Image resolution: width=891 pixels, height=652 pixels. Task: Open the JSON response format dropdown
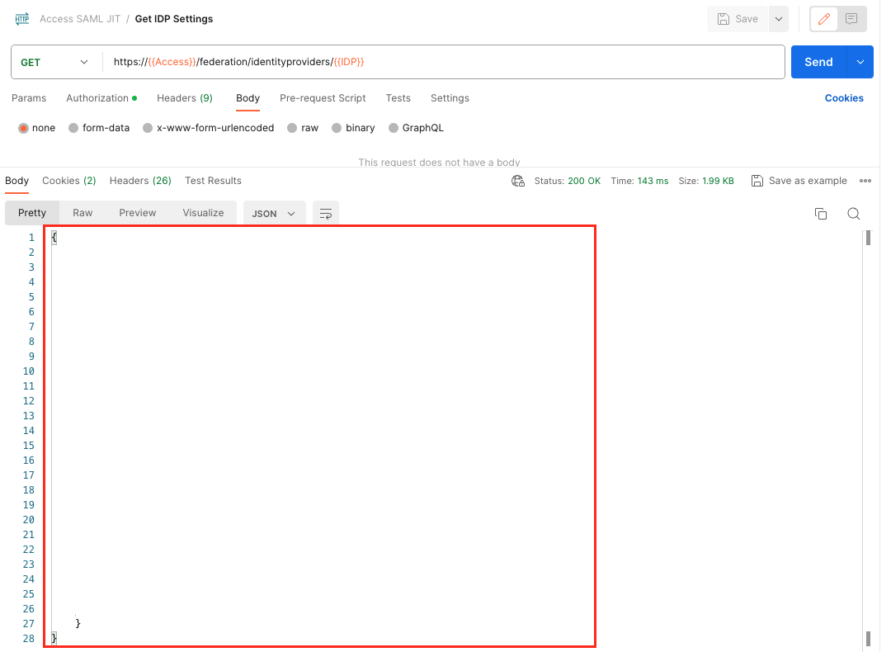pyautogui.click(x=274, y=213)
